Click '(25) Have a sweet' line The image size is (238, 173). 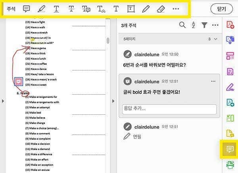click(x=36, y=85)
